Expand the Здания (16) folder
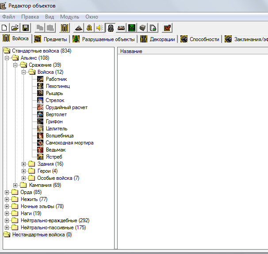The height and width of the screenshot is (254, 268). pos(23,164)
